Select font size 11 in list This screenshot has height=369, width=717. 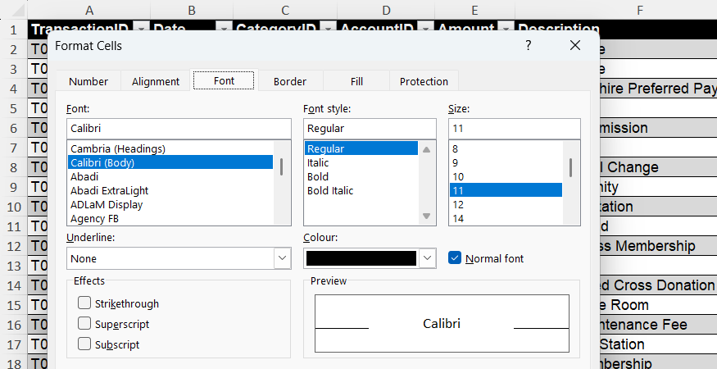pos(506,190)
